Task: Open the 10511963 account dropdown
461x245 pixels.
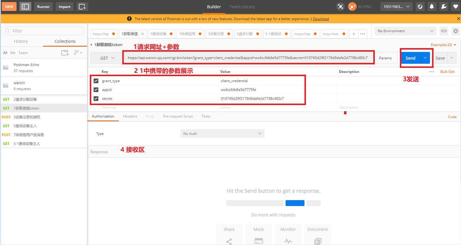Action: (x=396, y=6)
